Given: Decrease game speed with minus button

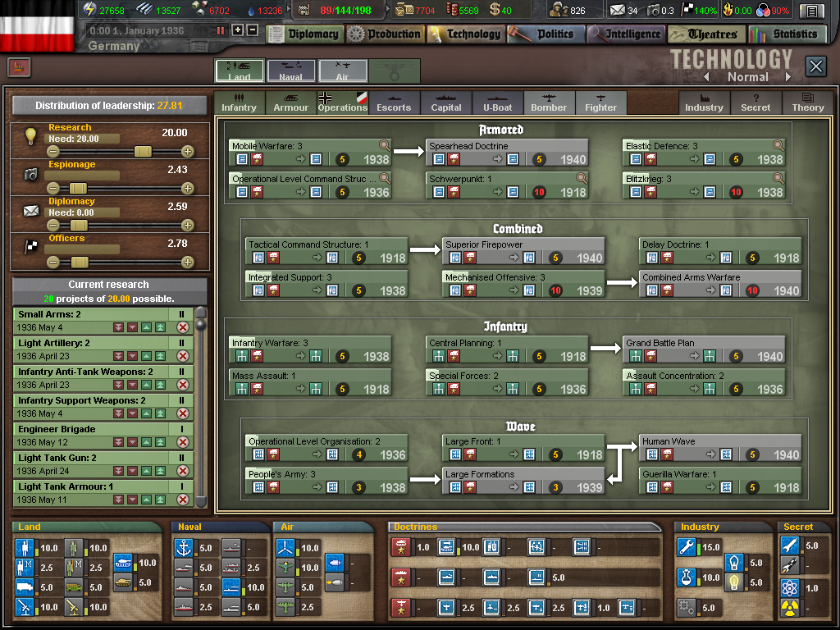Looking at the screenshot, I should (x=253, y=30).
